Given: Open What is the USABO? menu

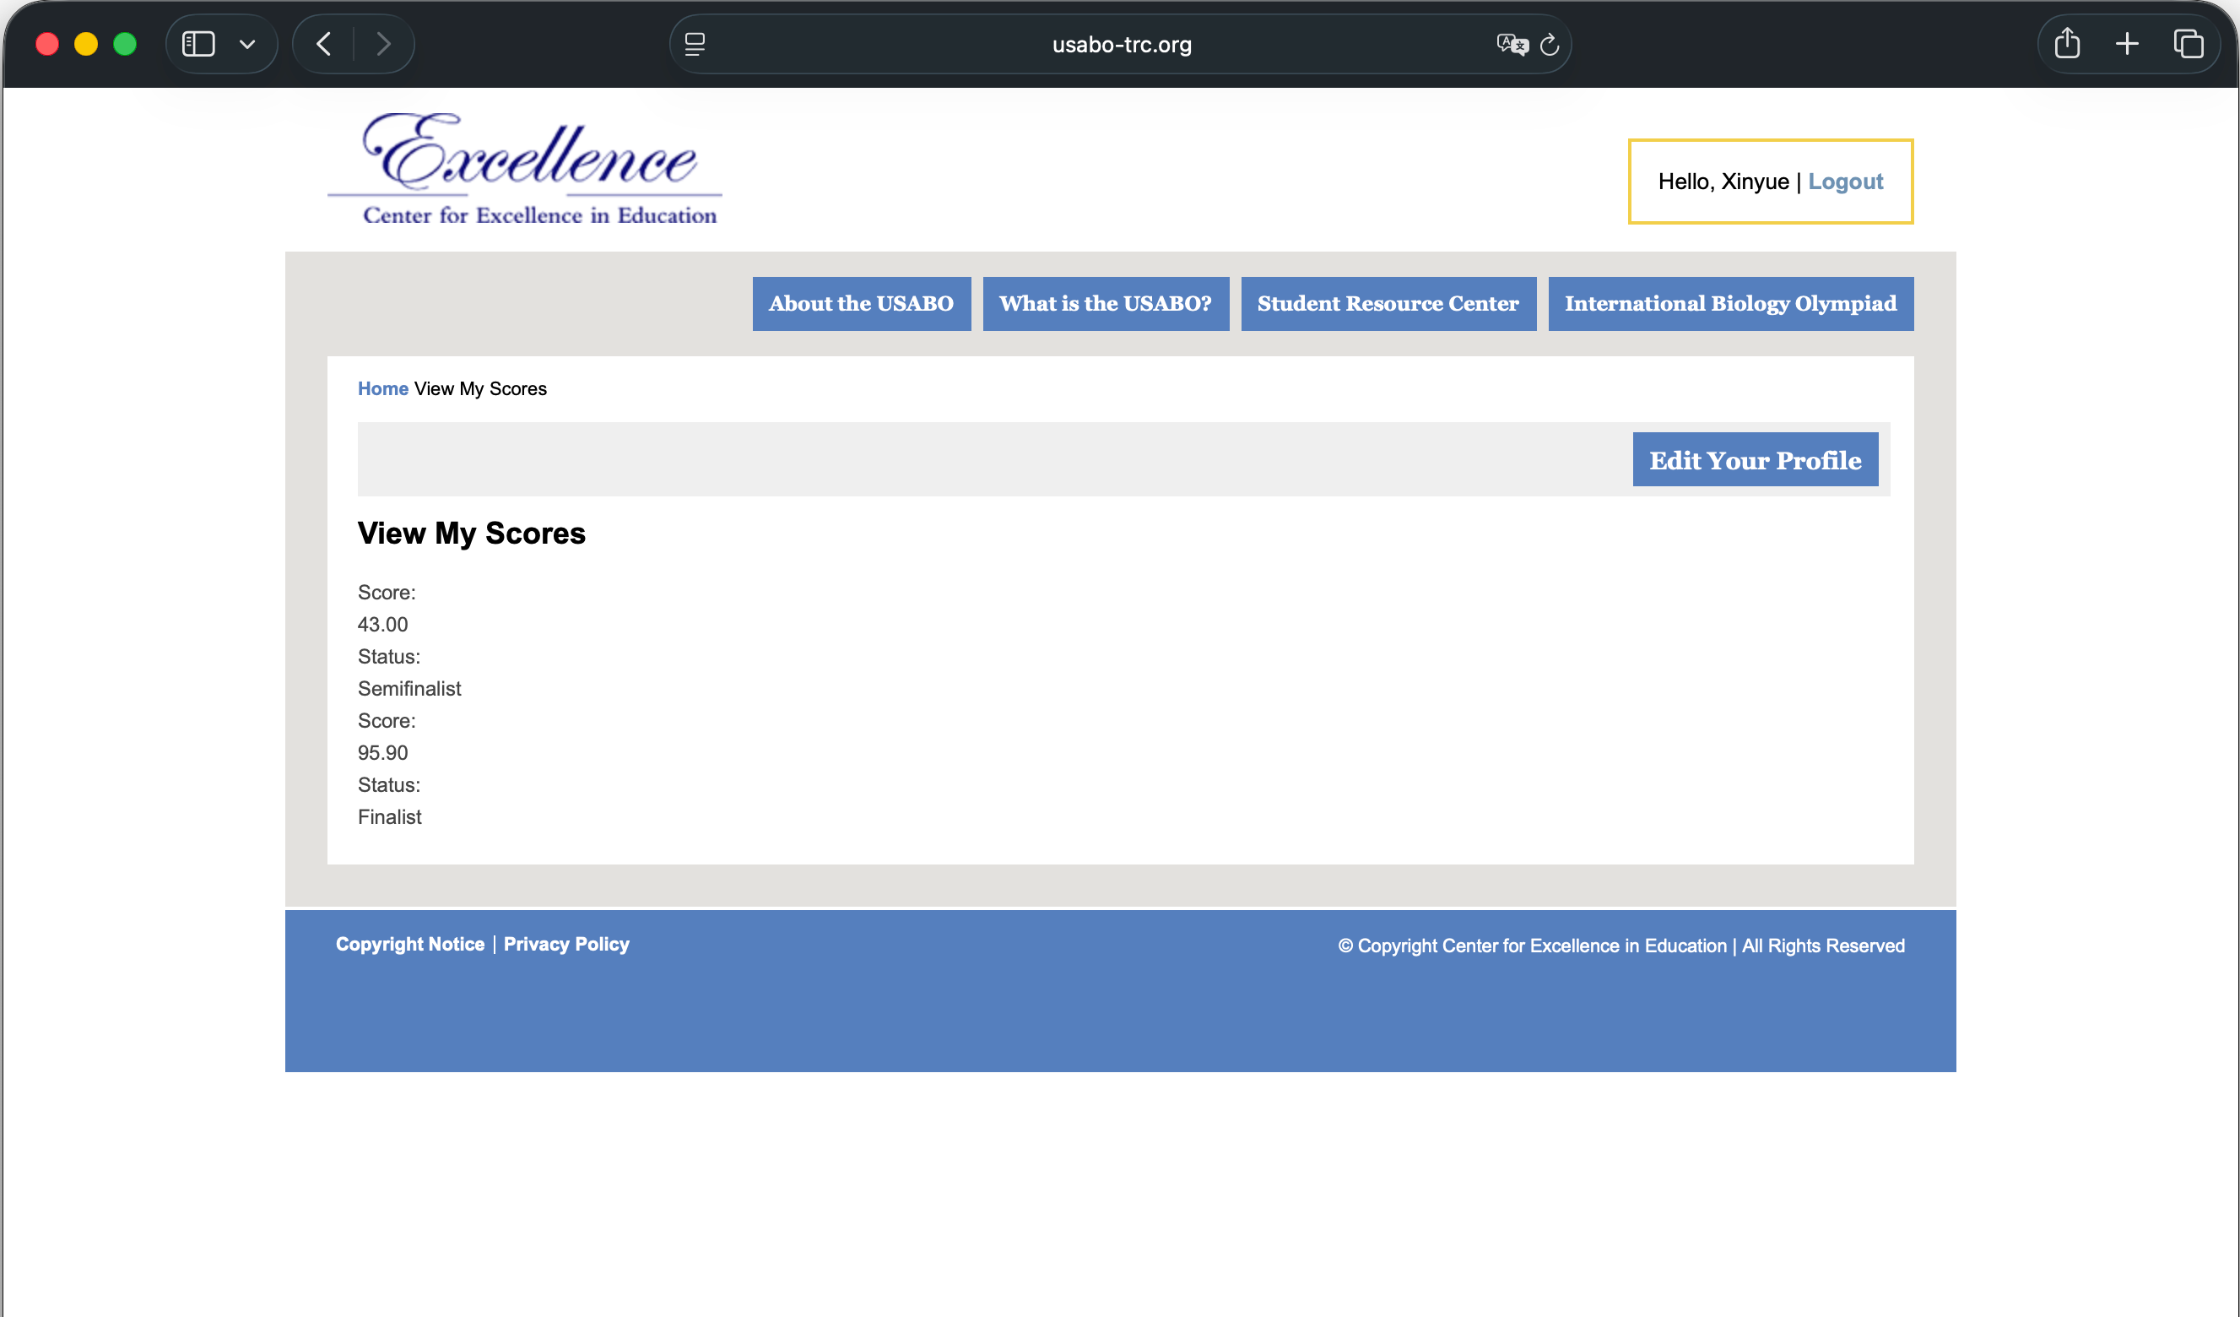Looking at the screenshot, I should click(1105, 303).
